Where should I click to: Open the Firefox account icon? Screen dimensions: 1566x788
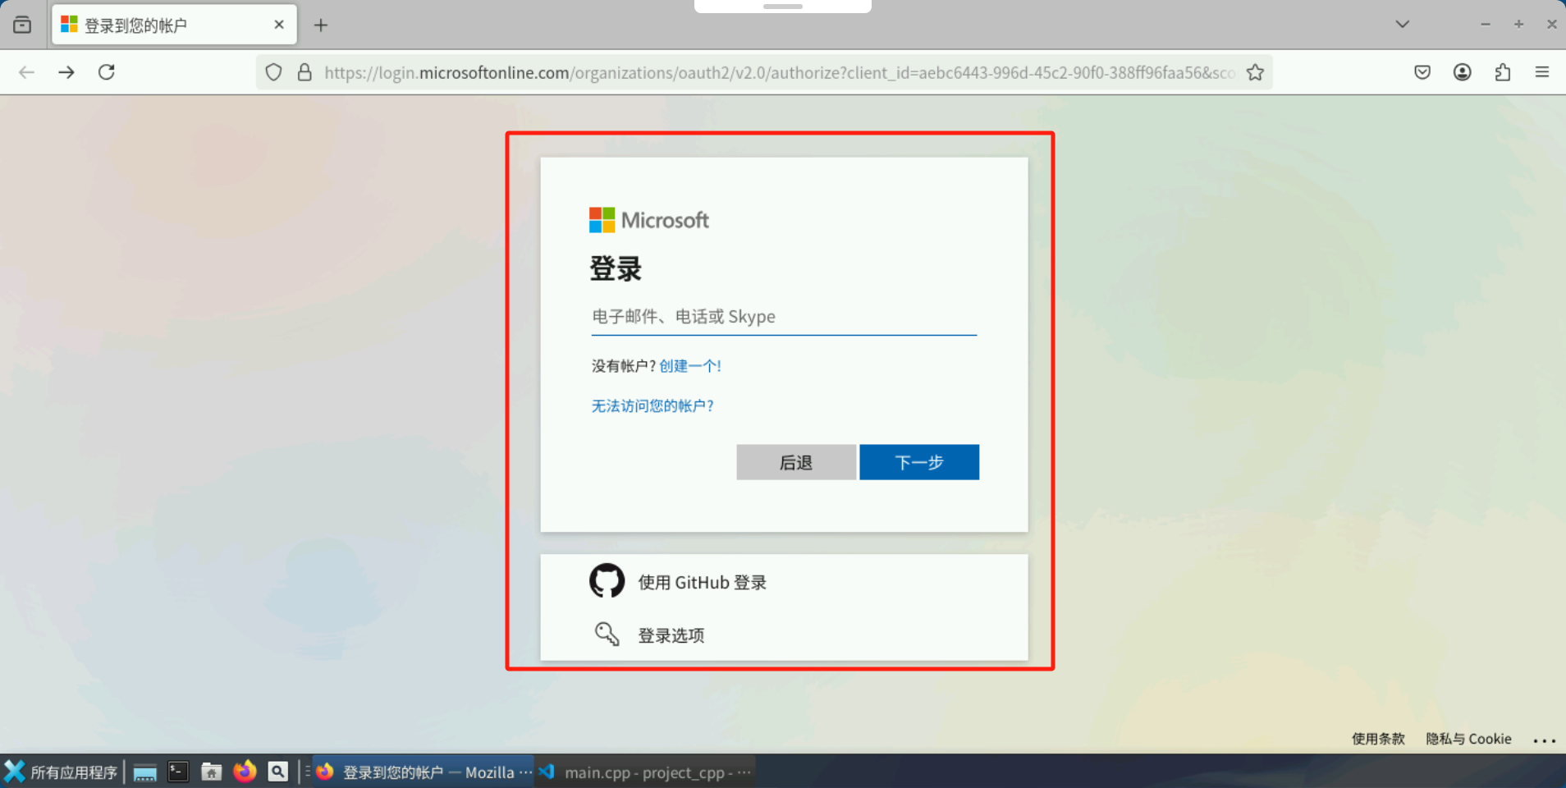[x=1463, y=72]
